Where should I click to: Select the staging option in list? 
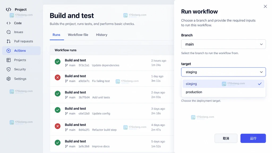click(223, 84)
